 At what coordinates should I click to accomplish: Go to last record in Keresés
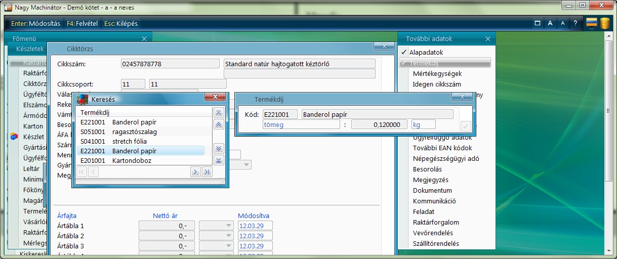207,172
